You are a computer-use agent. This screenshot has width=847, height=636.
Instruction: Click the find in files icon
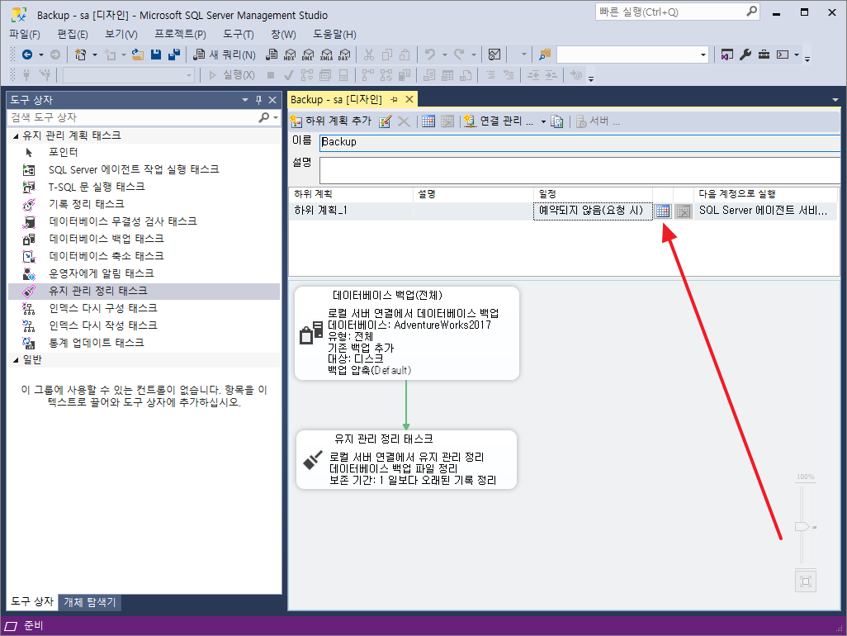click(545, 55)
